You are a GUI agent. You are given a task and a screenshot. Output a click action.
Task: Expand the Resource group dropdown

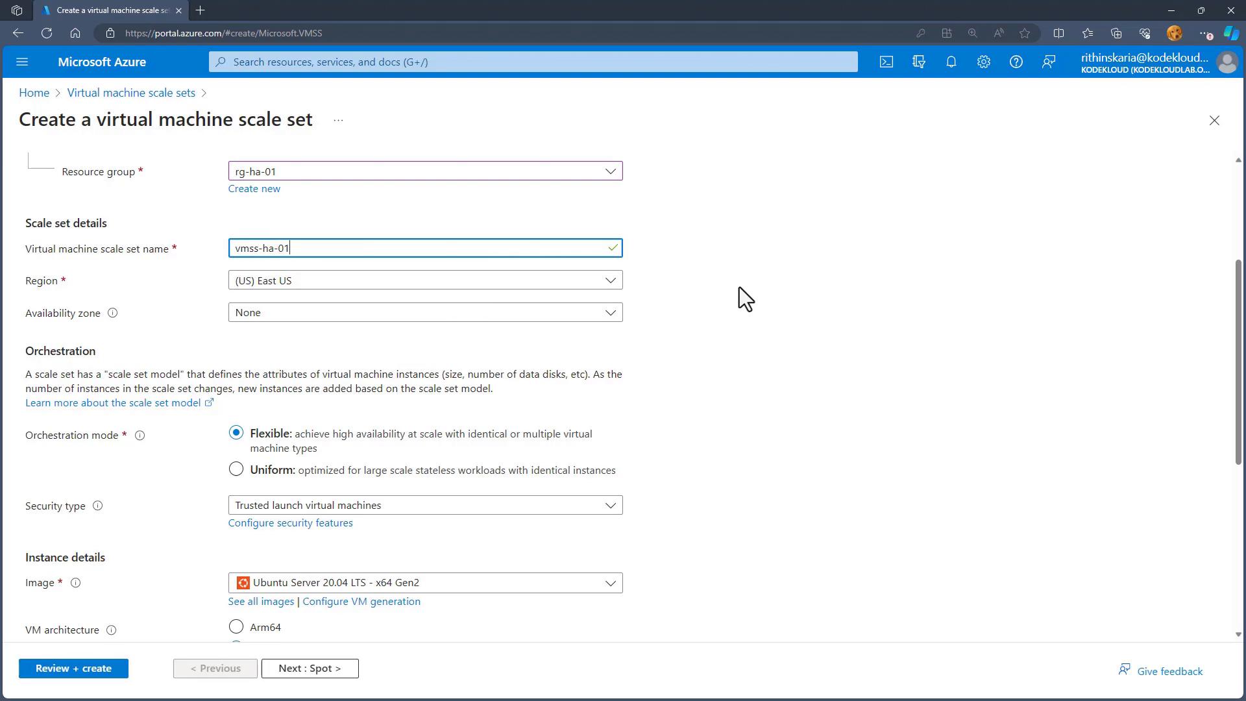coord(425,171)
